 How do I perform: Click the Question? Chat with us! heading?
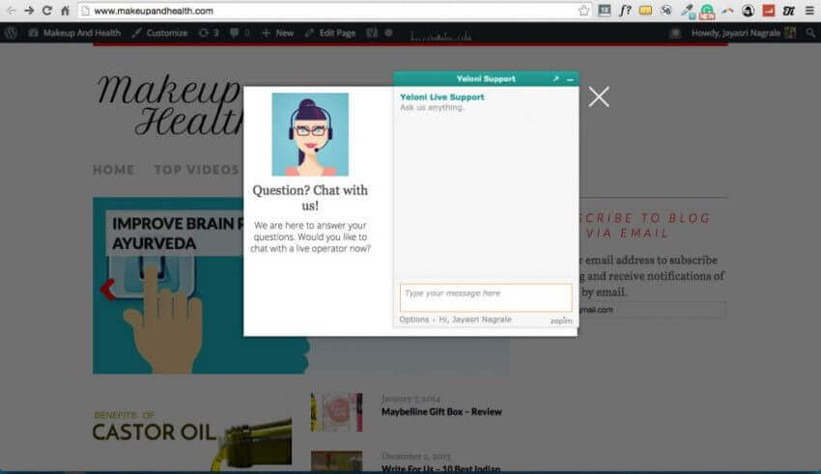coord(310,198)
